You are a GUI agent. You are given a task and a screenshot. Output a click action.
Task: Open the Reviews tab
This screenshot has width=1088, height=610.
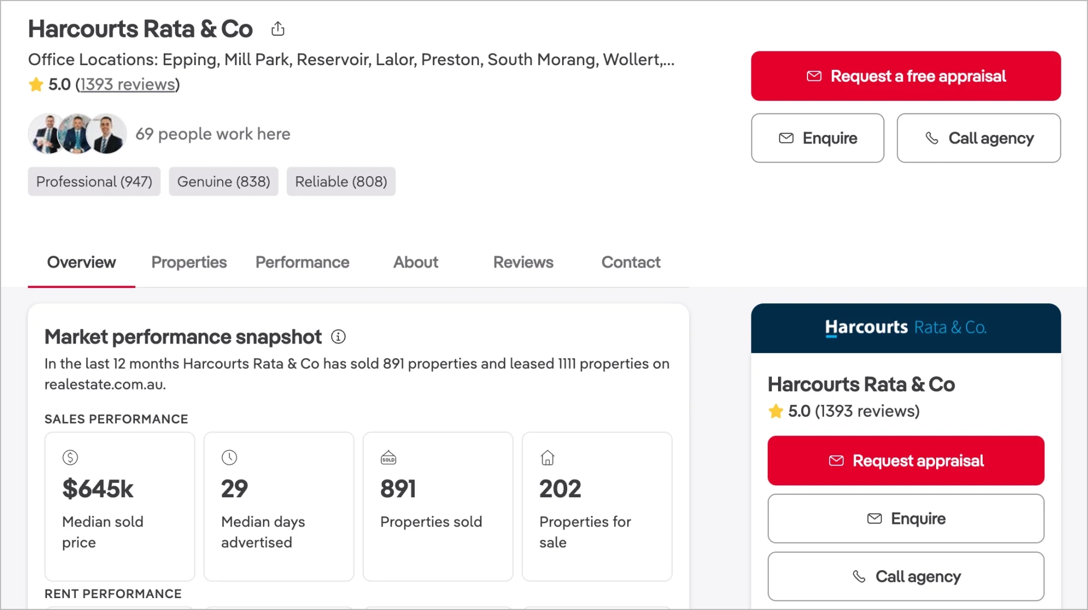point(523,262)
